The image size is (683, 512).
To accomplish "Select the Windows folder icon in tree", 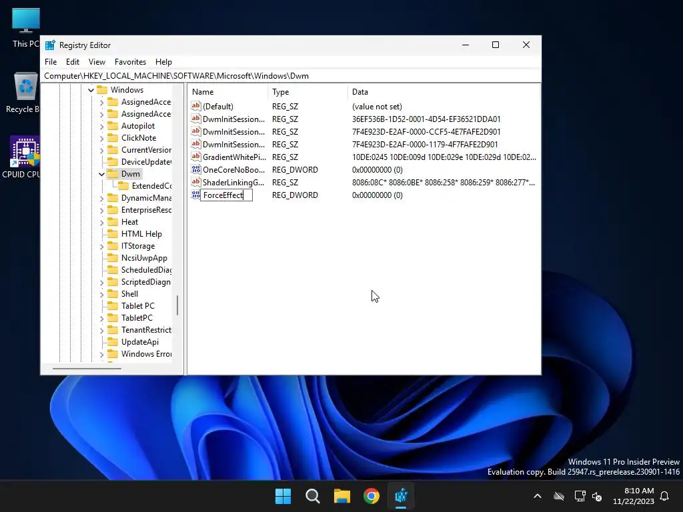I will tap(102, 90).
